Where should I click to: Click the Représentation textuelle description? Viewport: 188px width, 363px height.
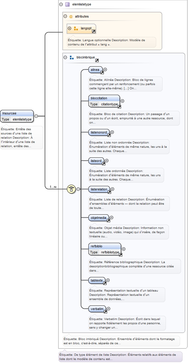[x=127, y=295]
